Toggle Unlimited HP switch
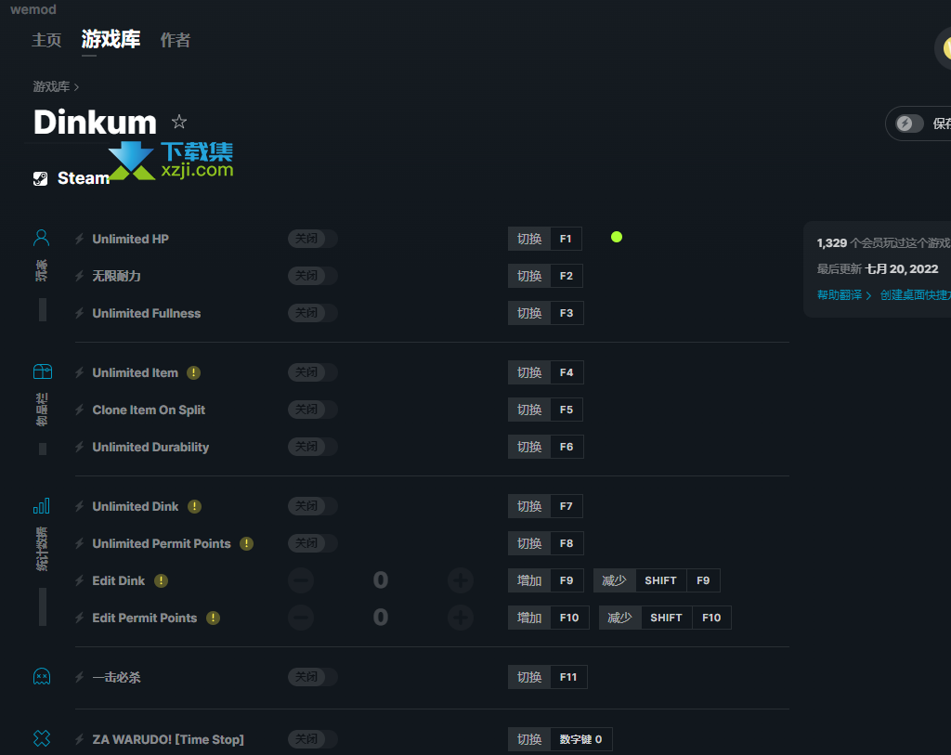The height and width of the screenshot is (755, 951). pyautogui.click(x=312, y=239)
